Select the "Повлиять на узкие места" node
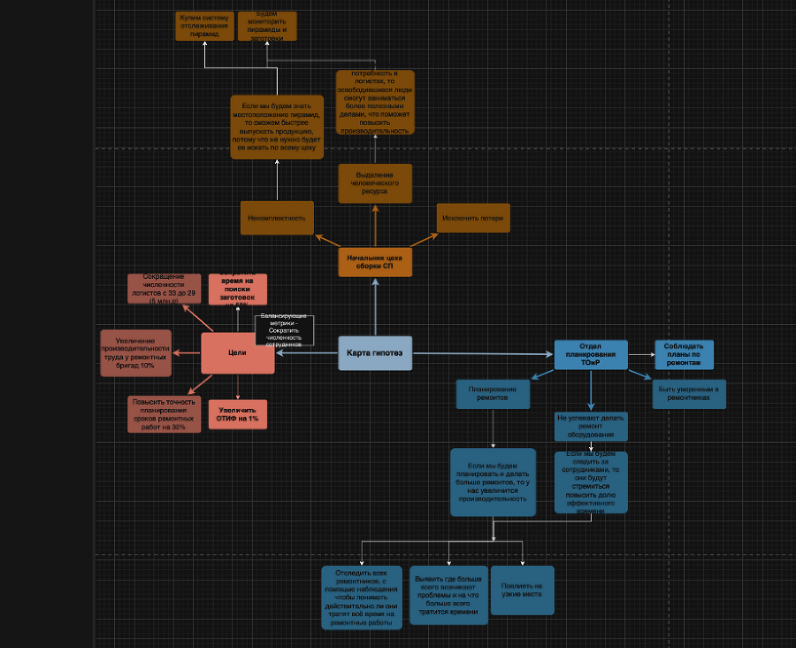Image resolution: width=796 pixels, height=648 pixels. (522, 590)
